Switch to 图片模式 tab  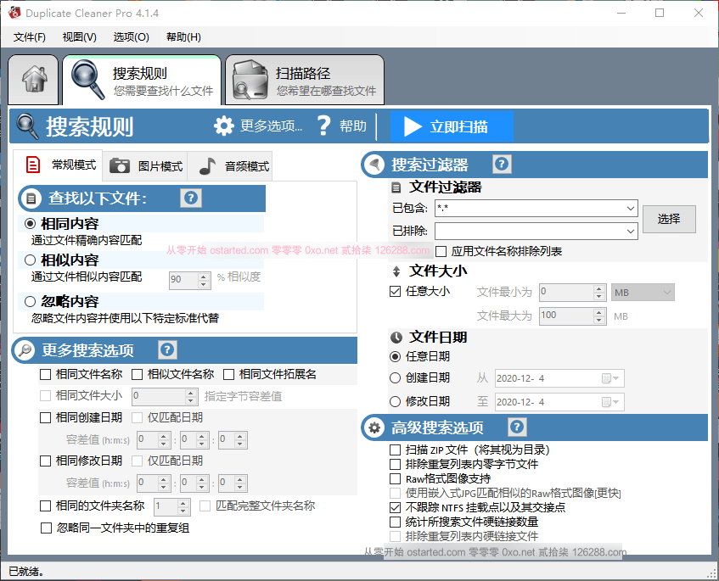[x=146, y=166]
